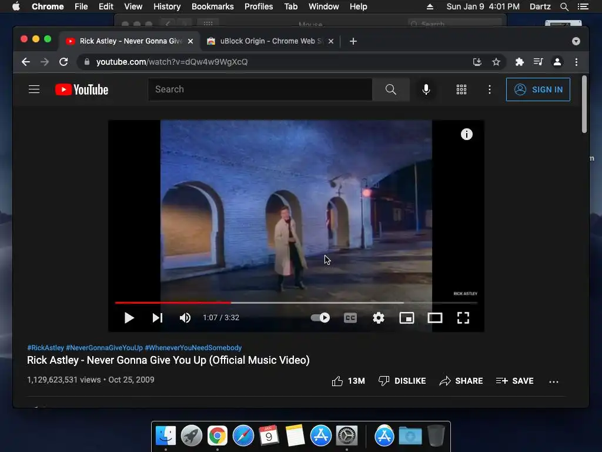Open Trash in the Dock
The width and height of the screenshot is (602, 452).
pos(436,436)
